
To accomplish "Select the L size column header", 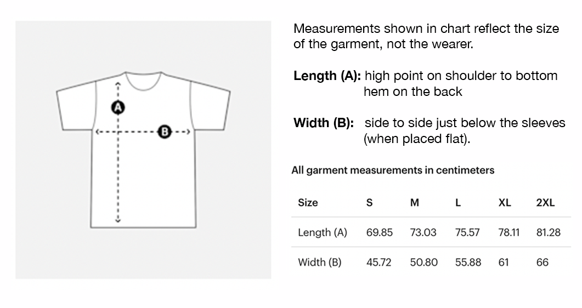I will pyautogui.click(x=458, y=203).
